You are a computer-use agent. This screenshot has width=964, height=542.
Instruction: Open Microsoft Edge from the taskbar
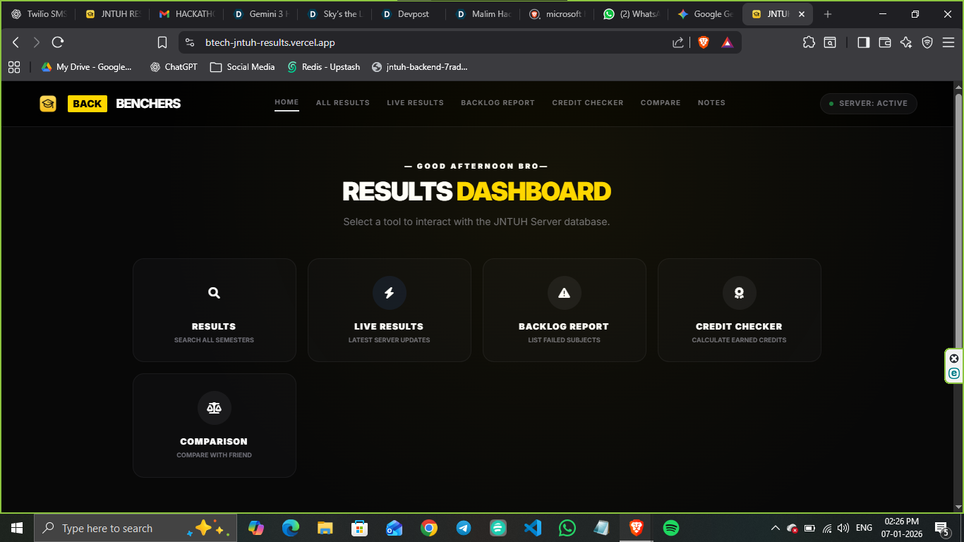(291, 528)
